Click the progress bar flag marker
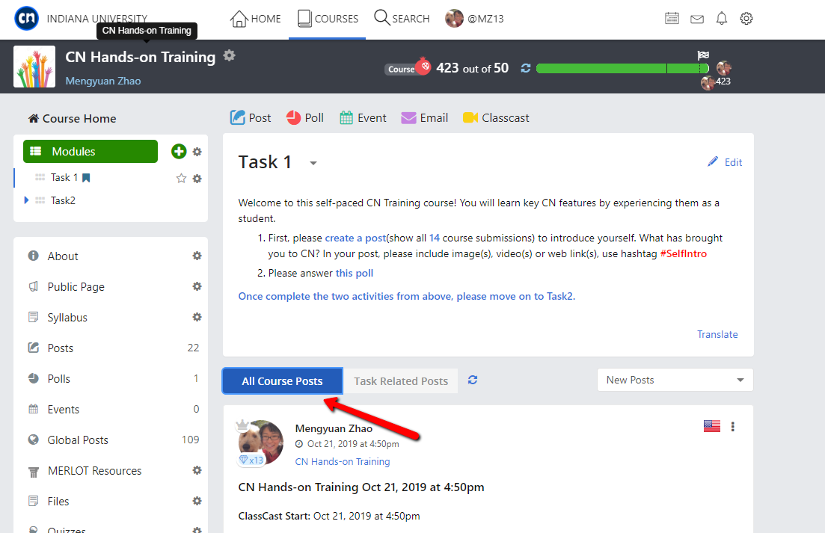Screen dimensions: 825x533 coord(703,55)
